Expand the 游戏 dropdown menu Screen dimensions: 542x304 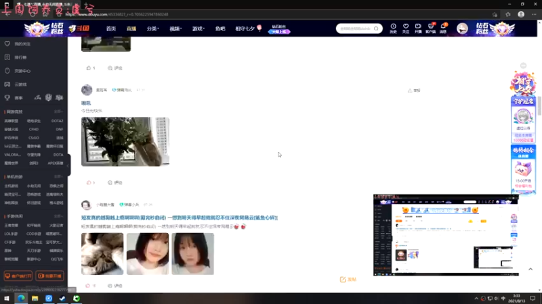(198, 28)
